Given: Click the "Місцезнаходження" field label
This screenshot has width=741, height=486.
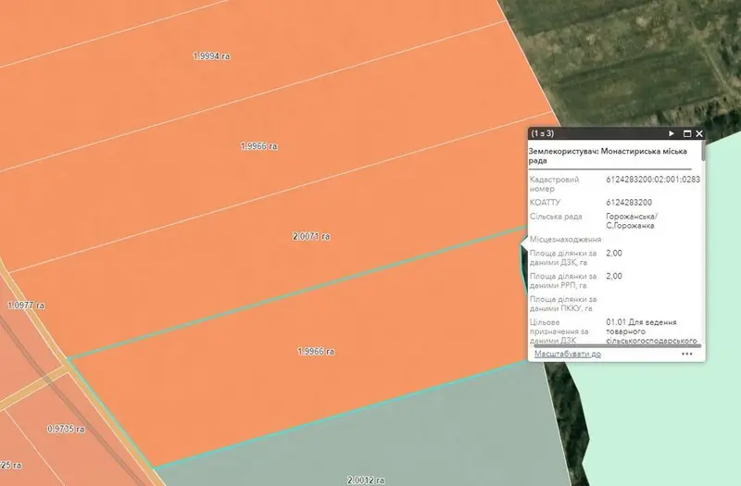Looking at the screenshot, I should pos(565,240).
